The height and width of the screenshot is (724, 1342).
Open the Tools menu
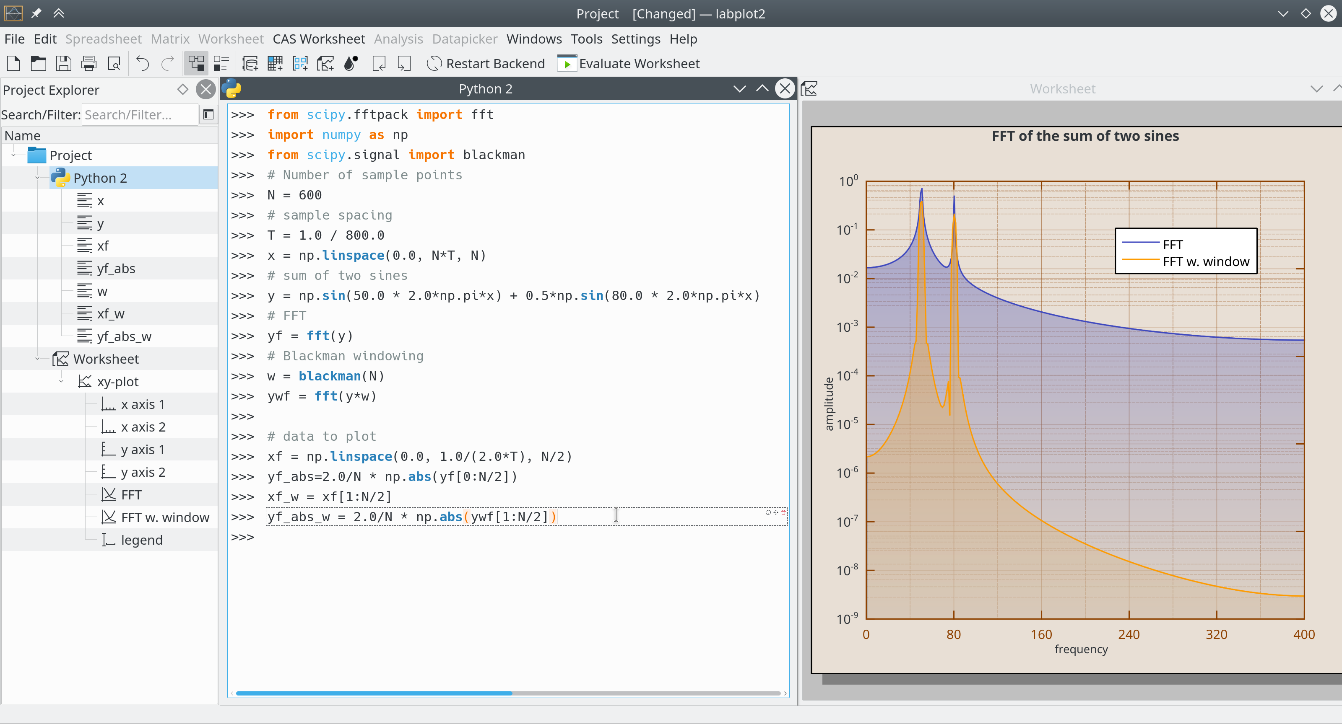pos(586,39)
